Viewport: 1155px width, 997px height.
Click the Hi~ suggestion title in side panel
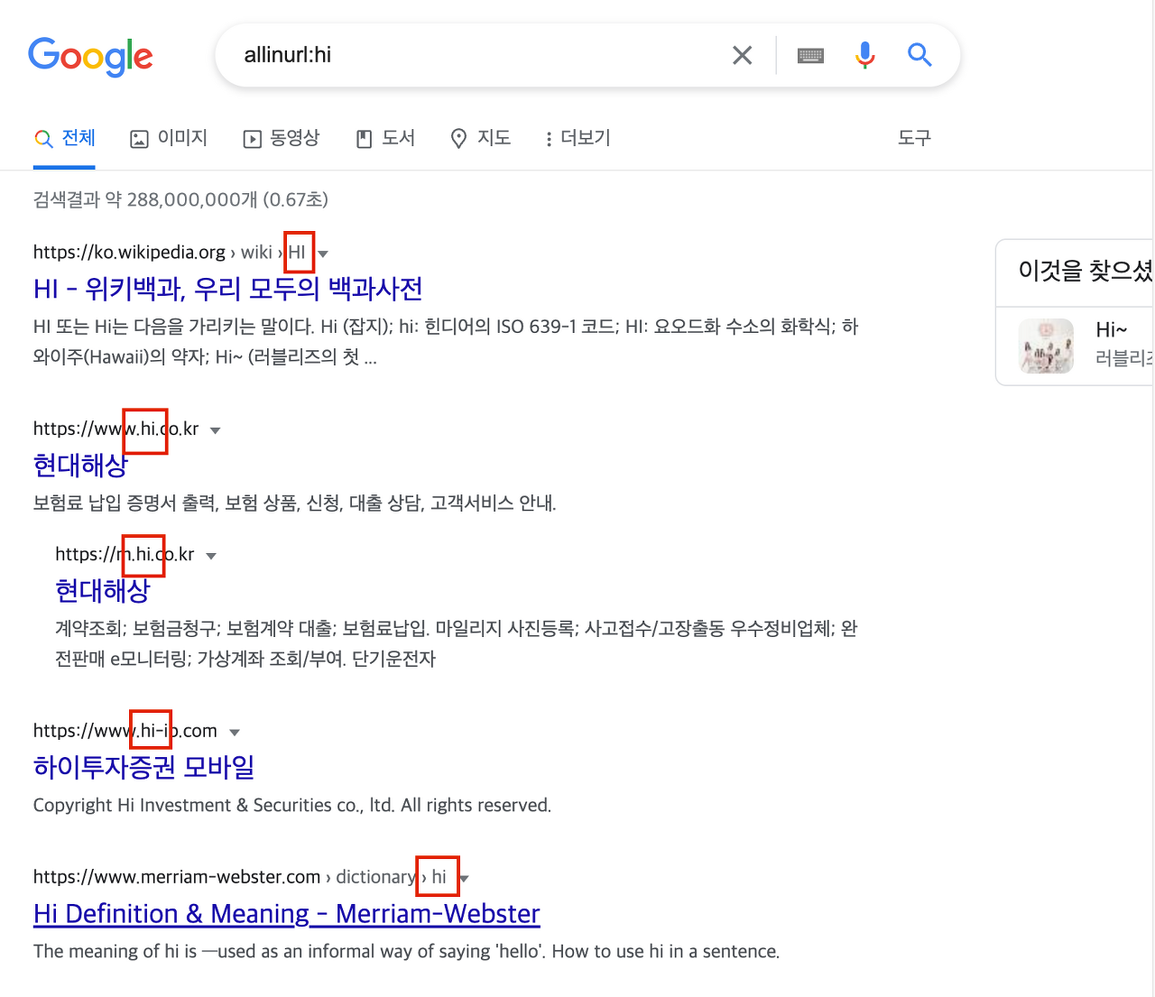click(1112, 329)
